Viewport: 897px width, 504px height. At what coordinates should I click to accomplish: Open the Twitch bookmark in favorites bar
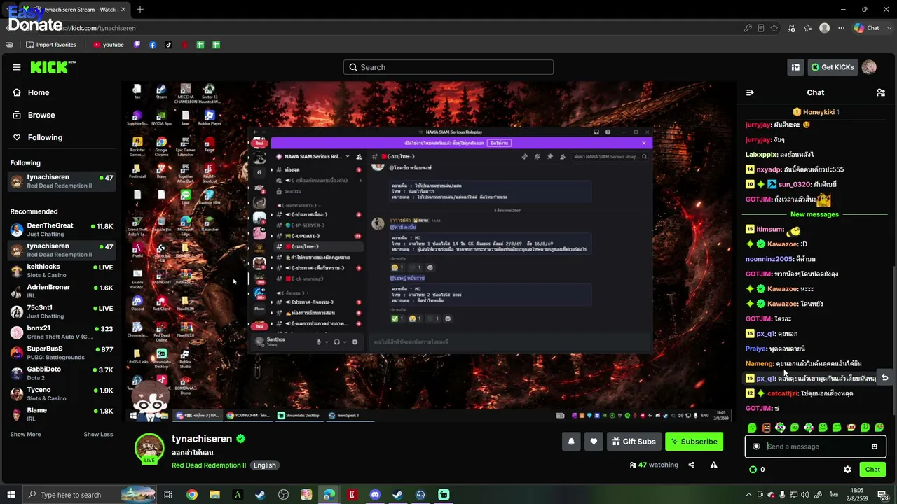click(137, 45)
